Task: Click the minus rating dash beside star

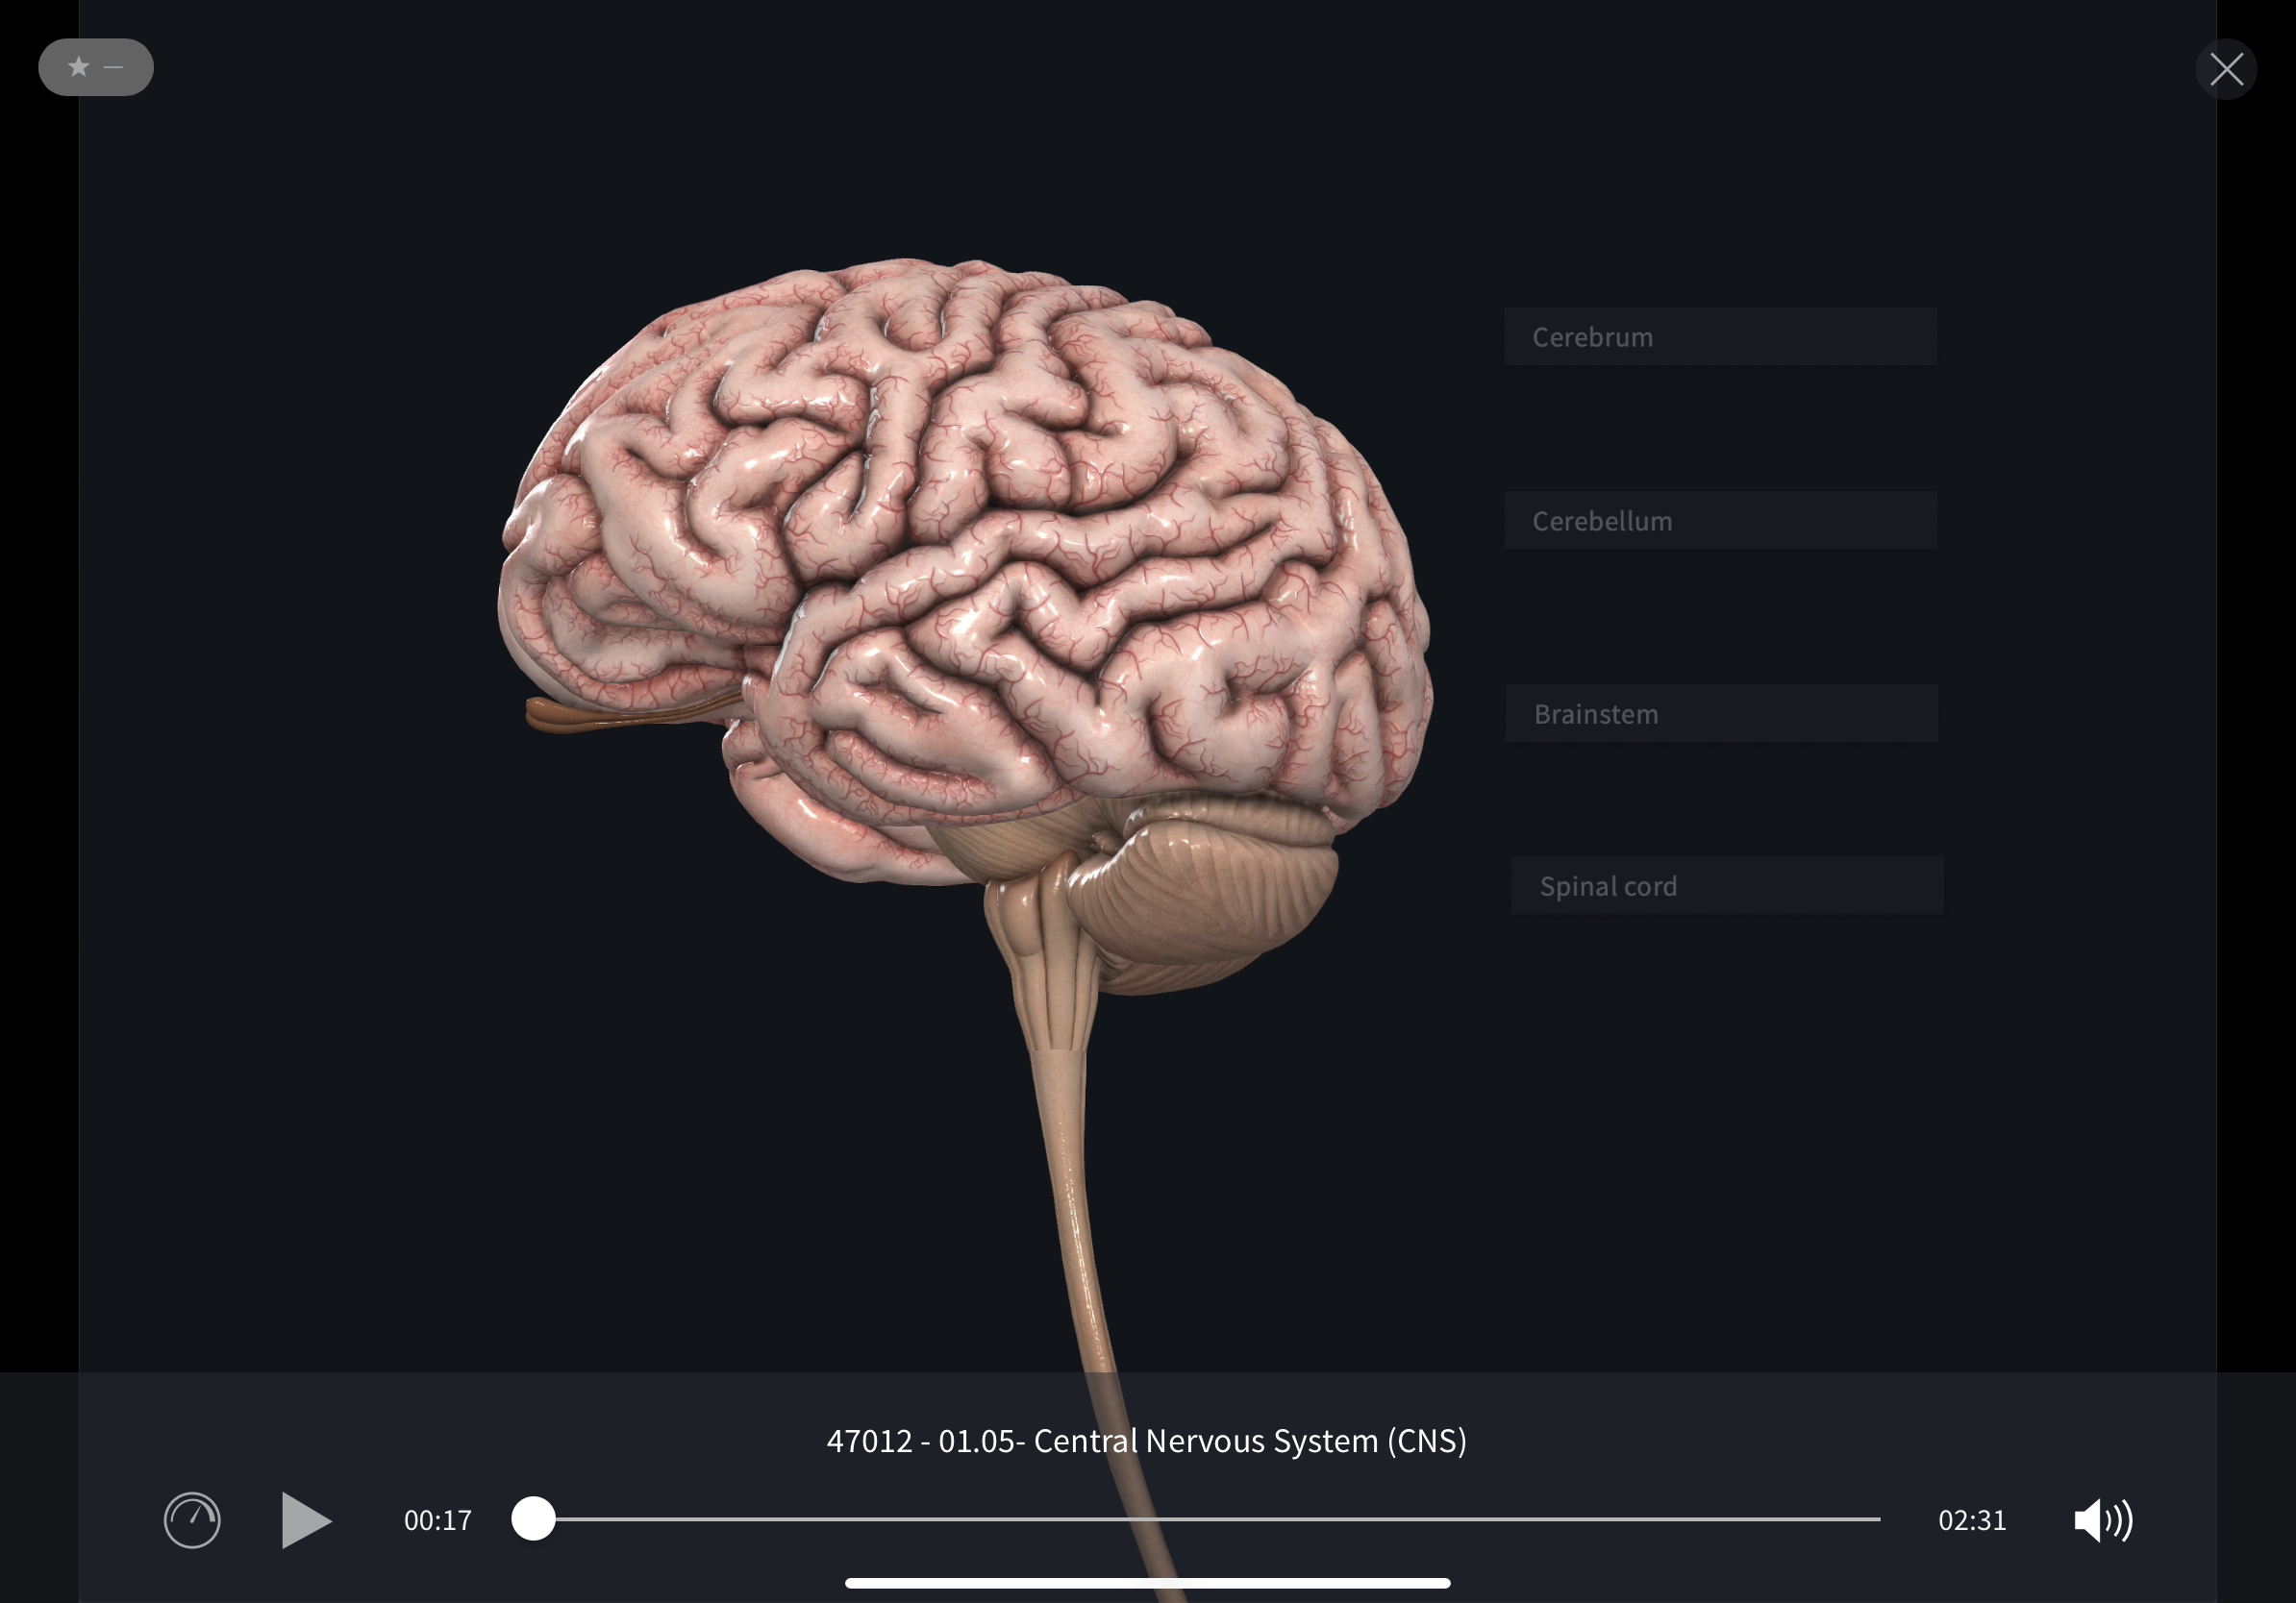Action: tap(114, 67)
